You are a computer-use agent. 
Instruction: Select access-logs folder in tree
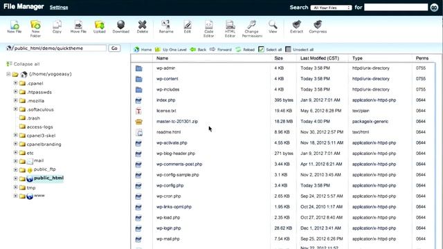click(x=40, y=127)
